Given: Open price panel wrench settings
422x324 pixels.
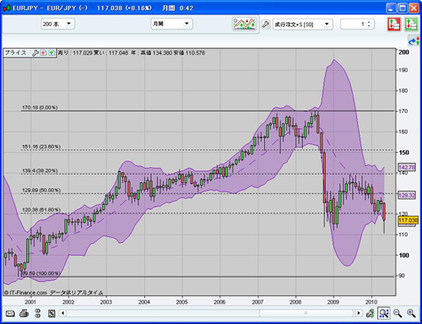Looking at the screenshot, I should [35, 53].
